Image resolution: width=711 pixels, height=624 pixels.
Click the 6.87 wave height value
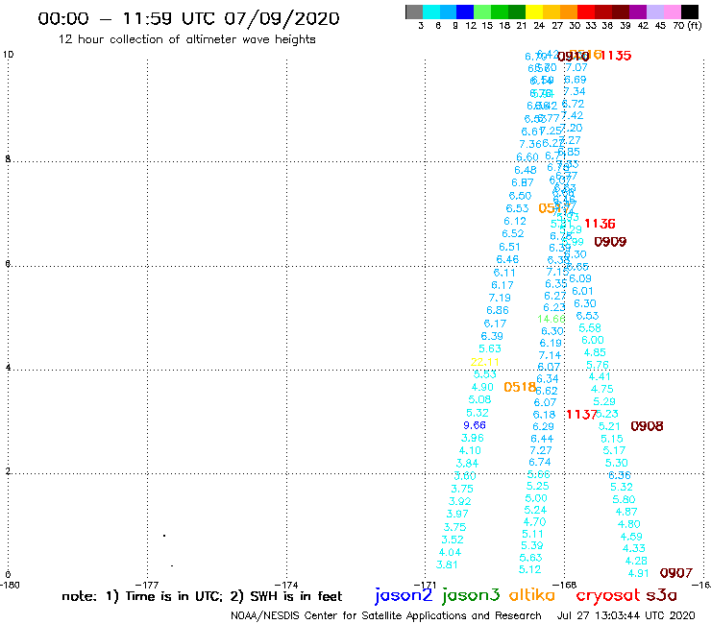click(x=523, y=183)
